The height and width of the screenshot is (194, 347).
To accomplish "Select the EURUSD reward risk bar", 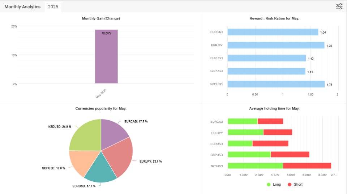I will tap(267, 58).
